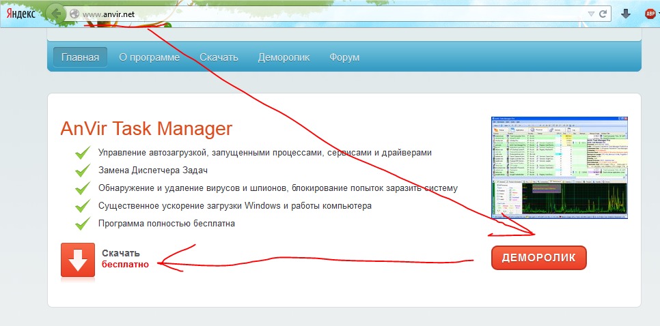Click the line about ускорение загрузки Windows

pyautogui.click(x=235, y=206)
